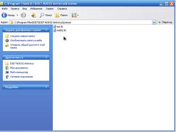Click the nod32.lic file icon
Image resolution: width=176 pixels, height=132 pixels.
click(x=55, y=30)
